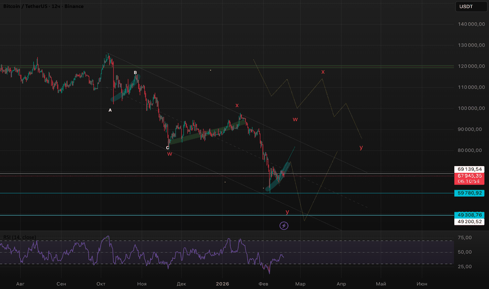Open the USDT currency selector
The width and height of the screenshot is (489, 289).
465,7
